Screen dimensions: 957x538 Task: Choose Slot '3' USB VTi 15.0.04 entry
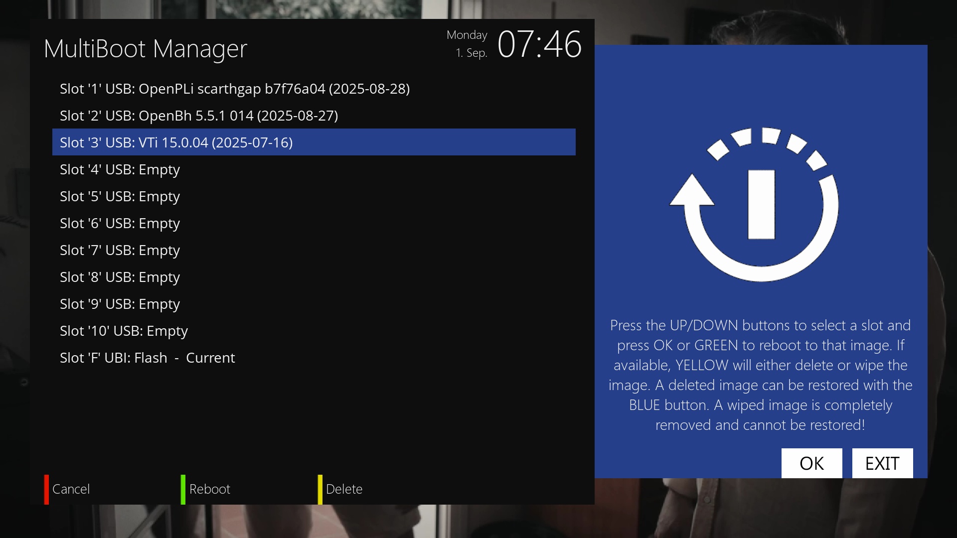(314, 142)
